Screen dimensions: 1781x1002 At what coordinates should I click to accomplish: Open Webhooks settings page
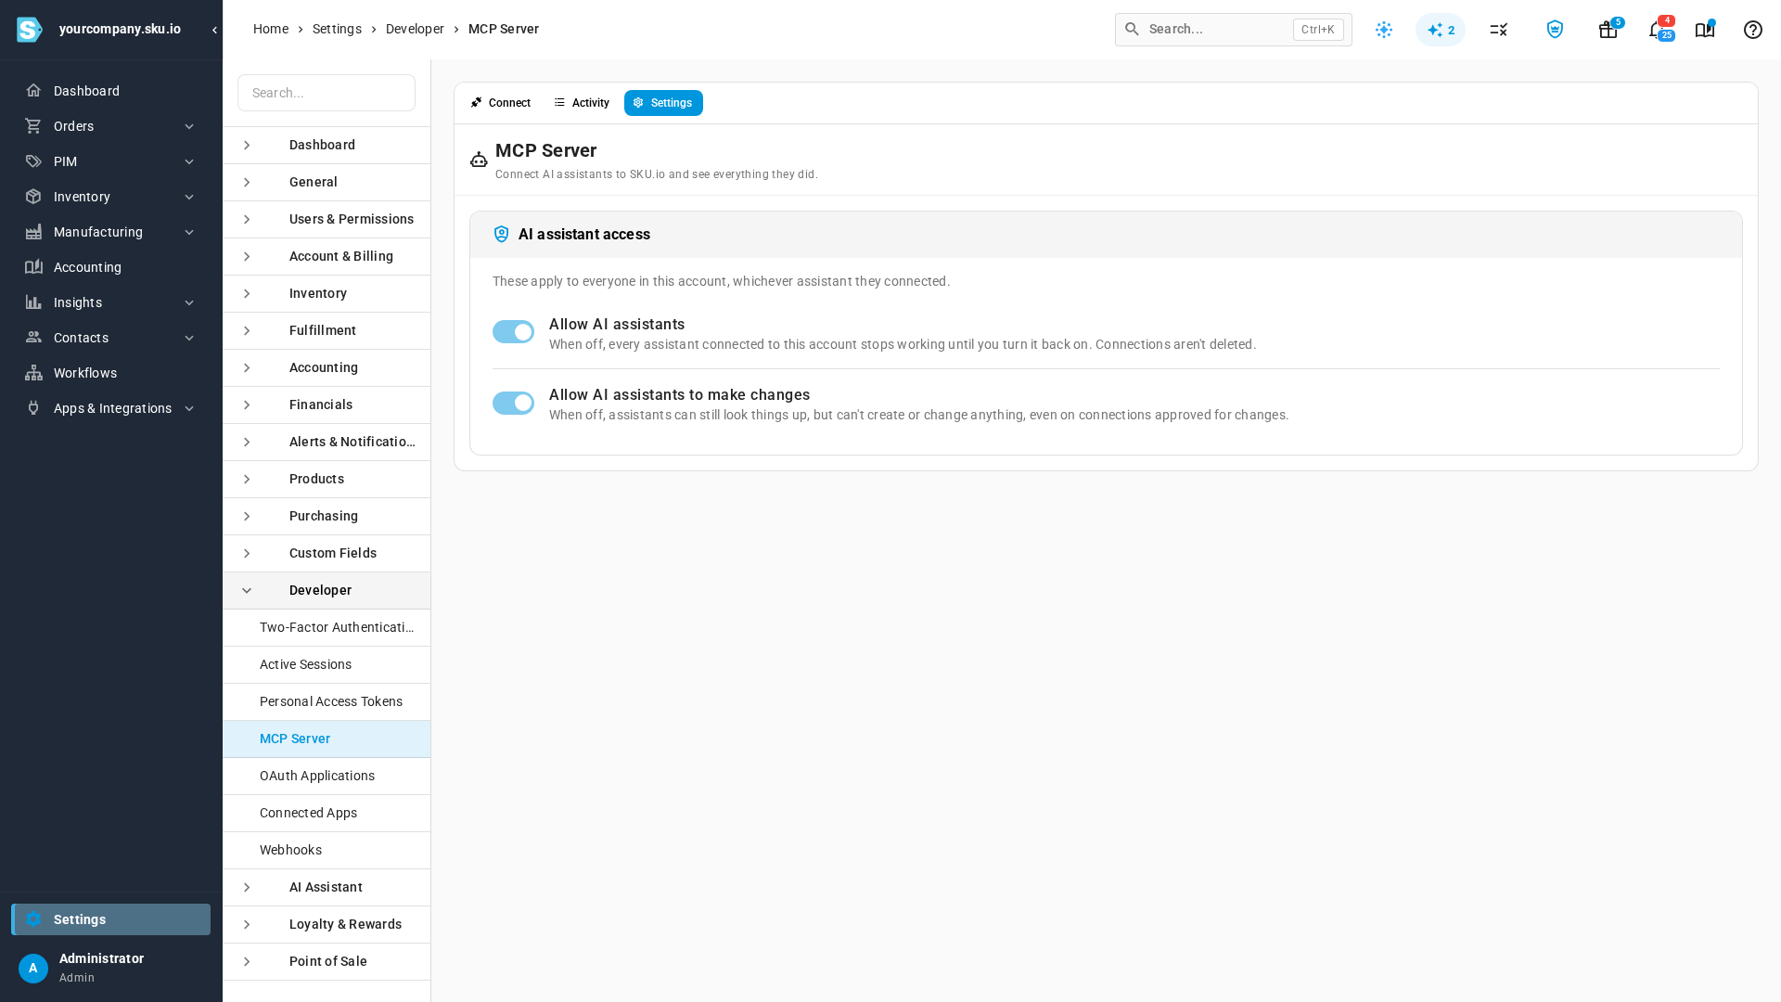click(x=327, y=851)
